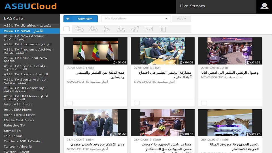Click the reply-all double arrow icon

click(x=93, y=29)
